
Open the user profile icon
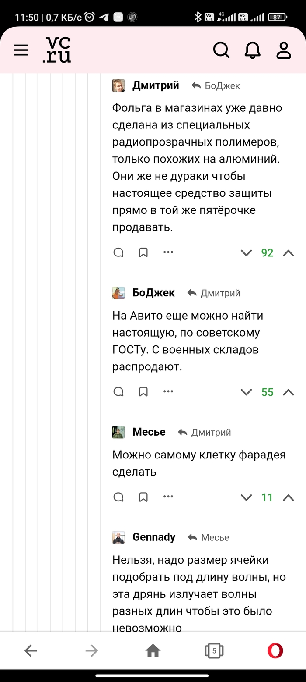tap(284, 50)
